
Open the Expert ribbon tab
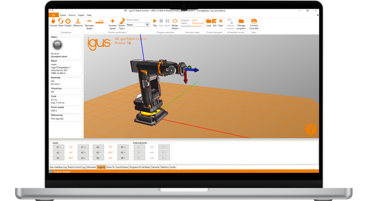point(81,15)
